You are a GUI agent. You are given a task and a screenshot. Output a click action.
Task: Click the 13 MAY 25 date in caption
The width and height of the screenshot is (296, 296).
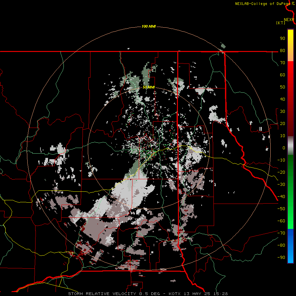point(197,294)
